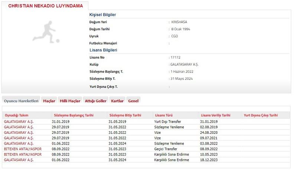Click Galatasaray A.Ş. in the last table row
297x174 pixels.
pos(19,160)
